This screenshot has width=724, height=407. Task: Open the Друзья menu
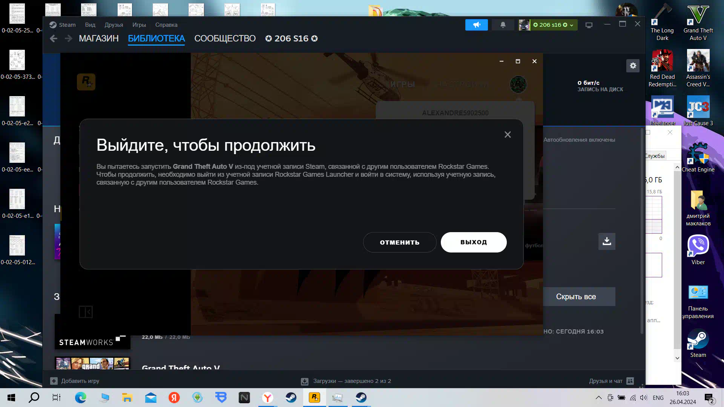tap(114, 25)
